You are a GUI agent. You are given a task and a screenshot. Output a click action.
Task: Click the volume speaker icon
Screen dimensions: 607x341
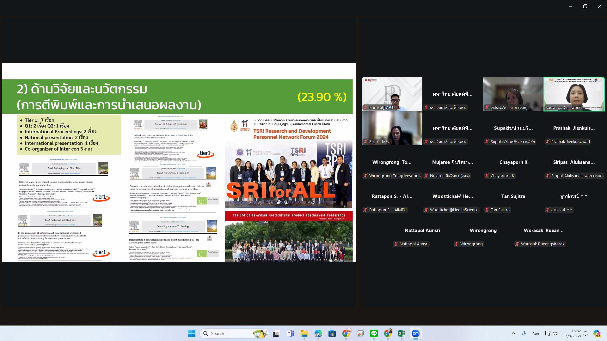click(x=555, y=333)
